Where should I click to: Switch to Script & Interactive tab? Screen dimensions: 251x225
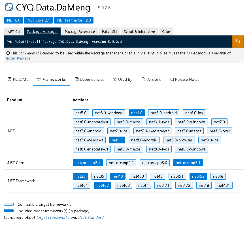139,31
